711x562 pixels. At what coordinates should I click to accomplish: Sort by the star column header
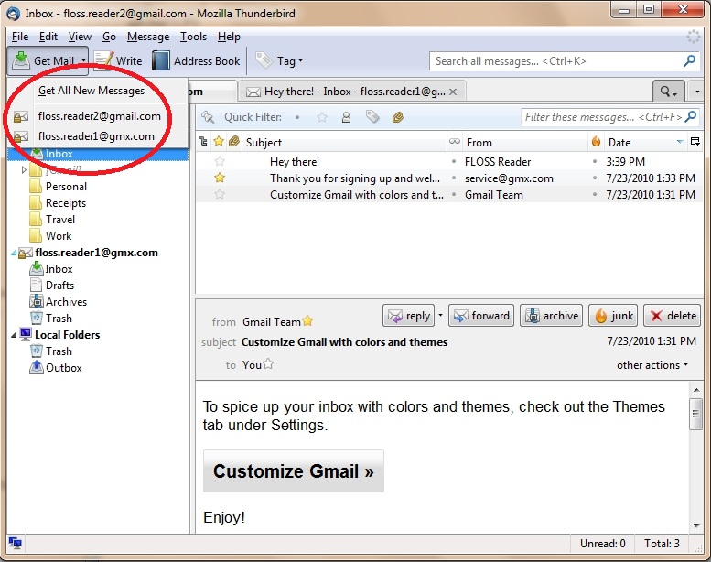tap(219, 141)
